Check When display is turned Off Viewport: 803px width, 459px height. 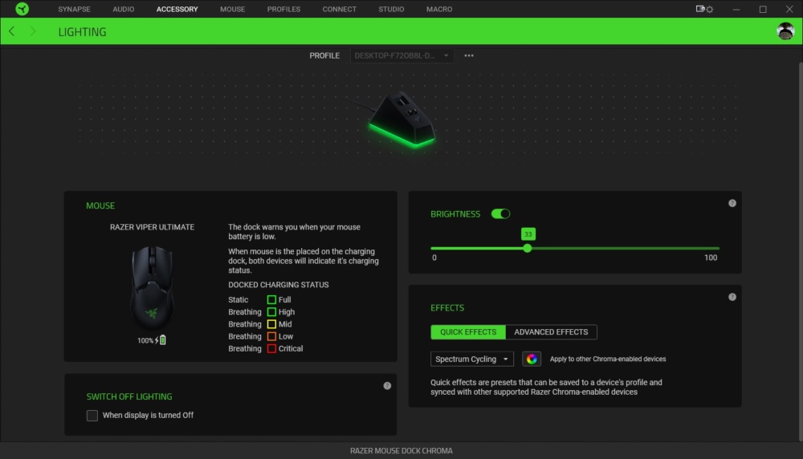coord(92,416)
